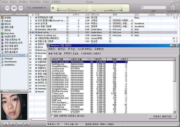This screenshot has width=180, height=127.
Task: Click the add playlist plus button
Action: tap(6, 124)
